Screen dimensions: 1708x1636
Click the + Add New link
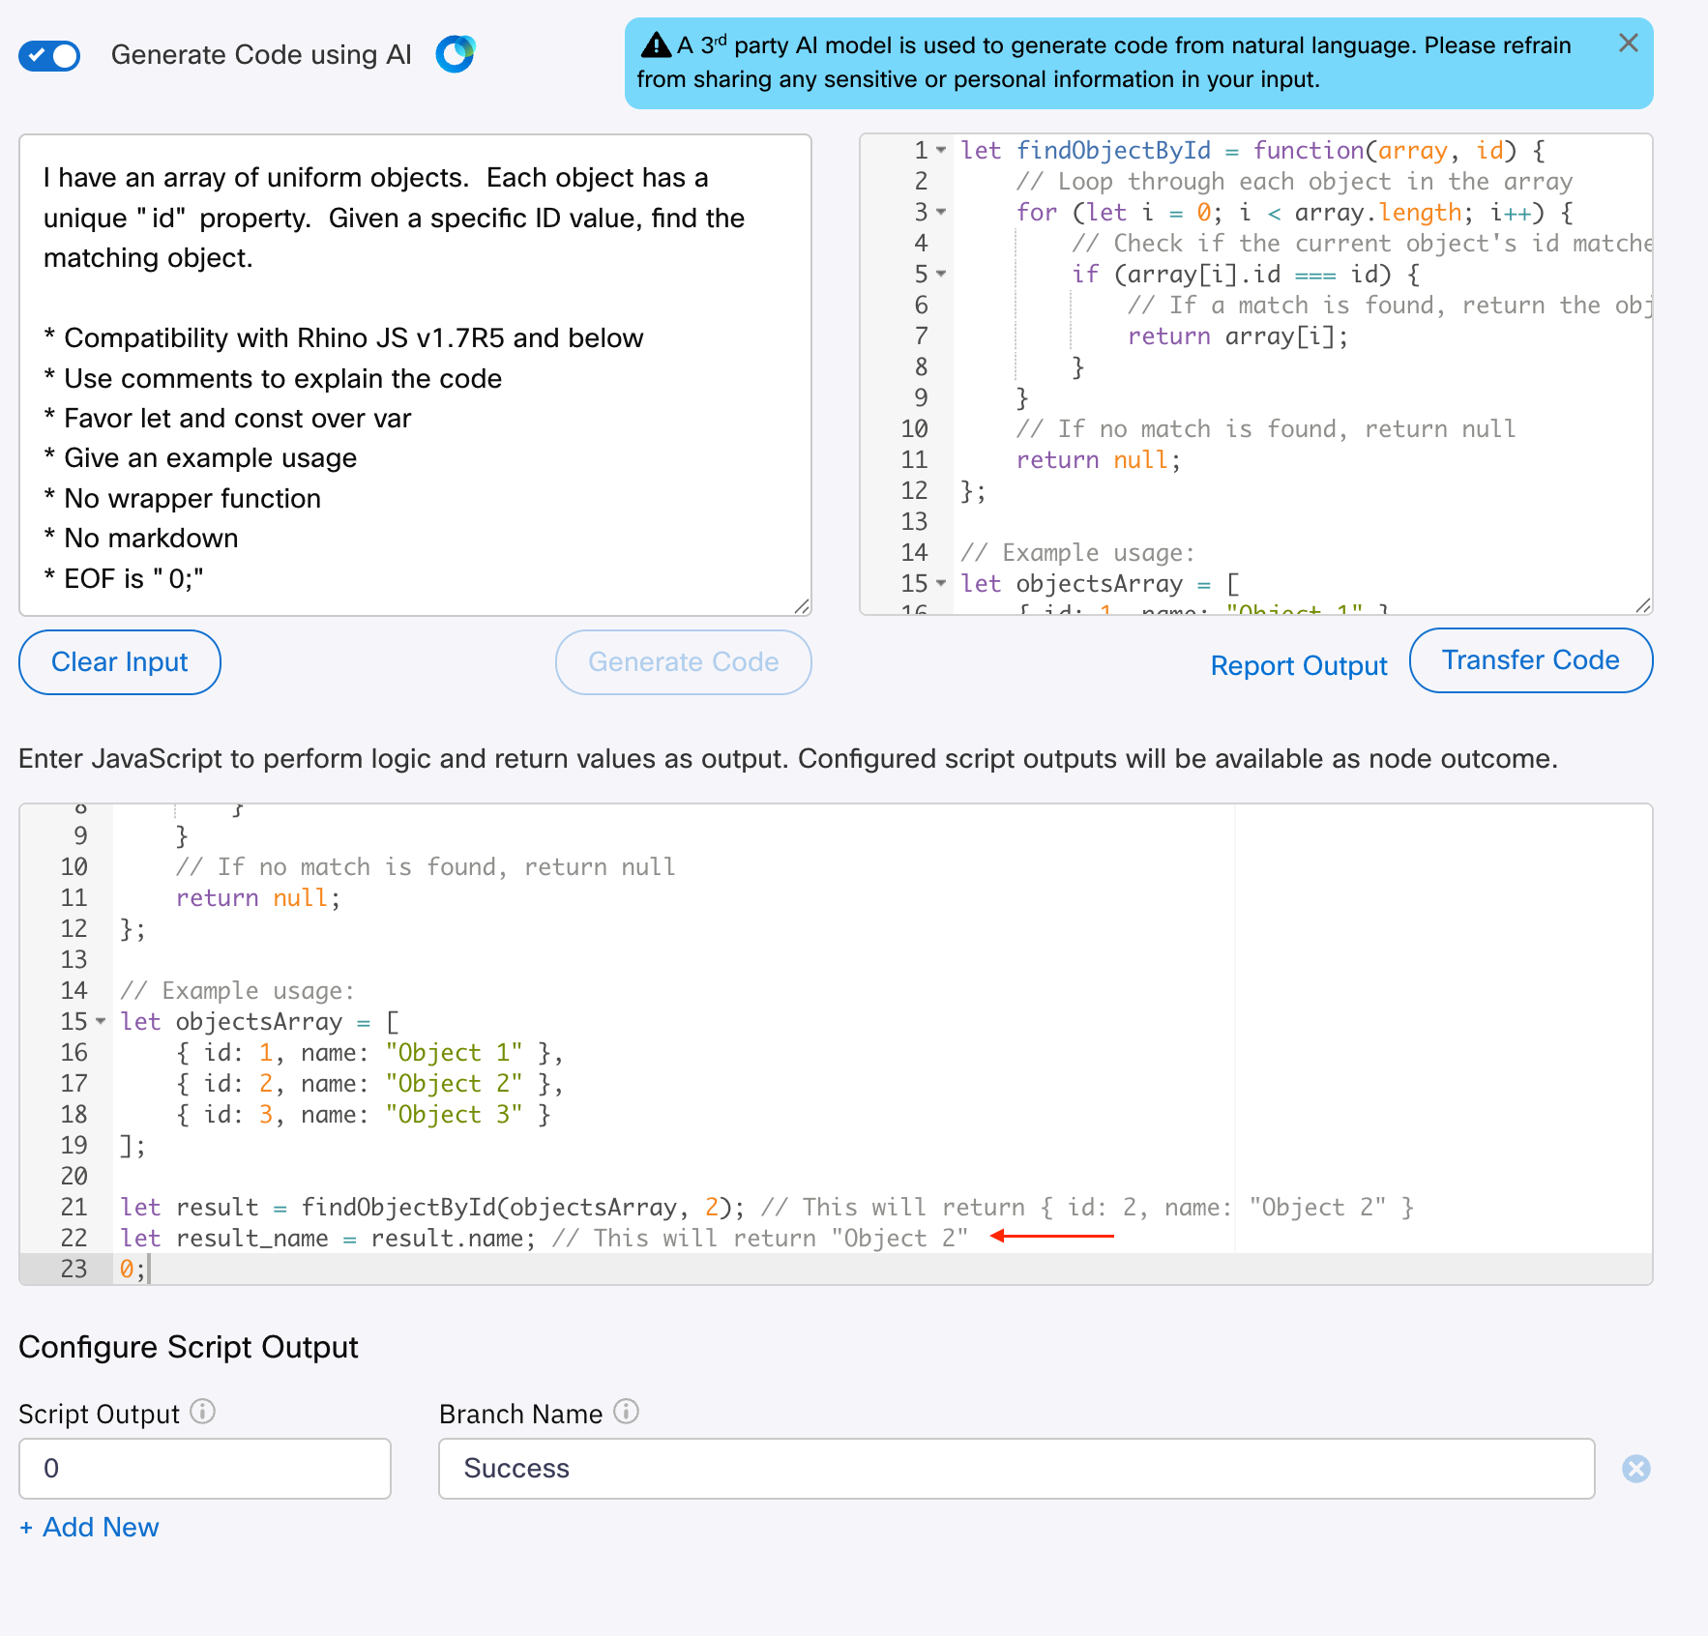click(x=89, y=1527)
